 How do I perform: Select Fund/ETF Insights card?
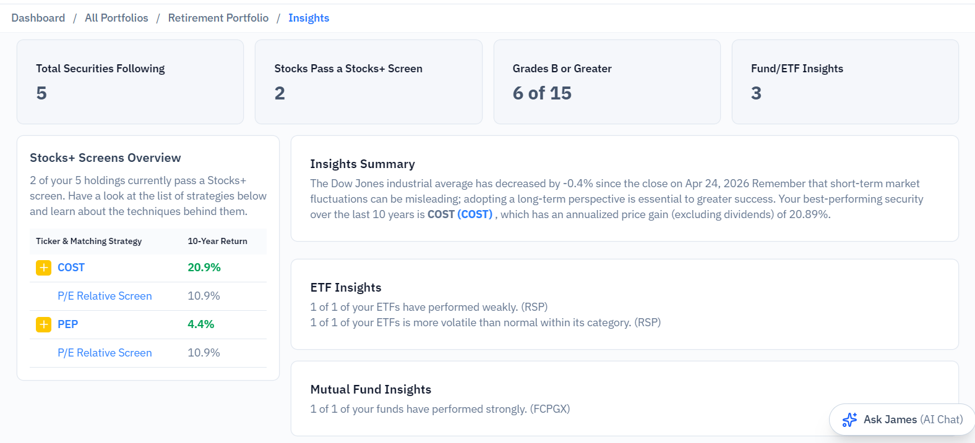(x=845, y=82)
